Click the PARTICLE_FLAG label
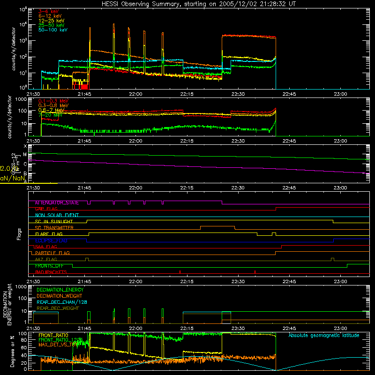Screen dimensions: 375x375 coord(52,253)
